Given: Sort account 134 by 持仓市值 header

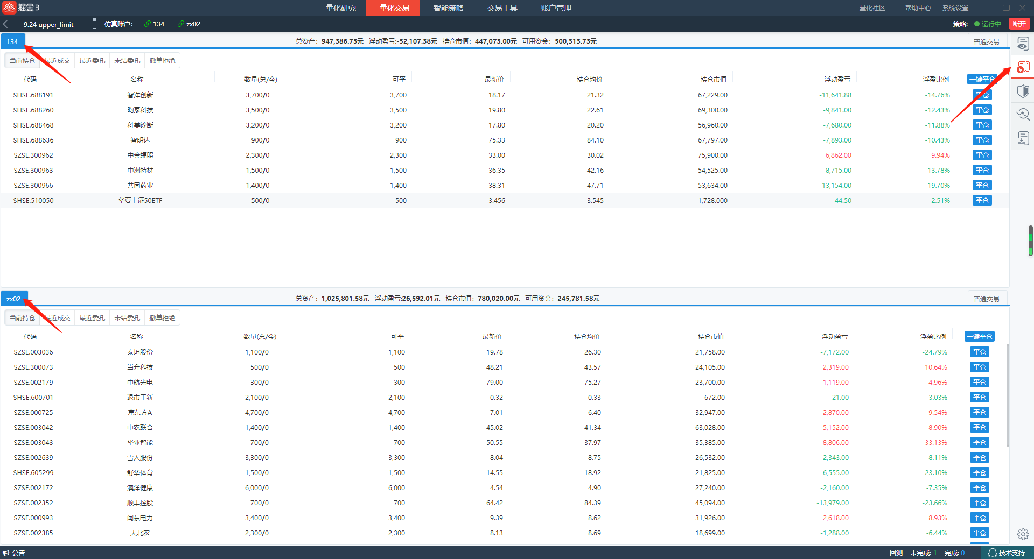Looking at the screenshot, I should click(x=713, y=80).
